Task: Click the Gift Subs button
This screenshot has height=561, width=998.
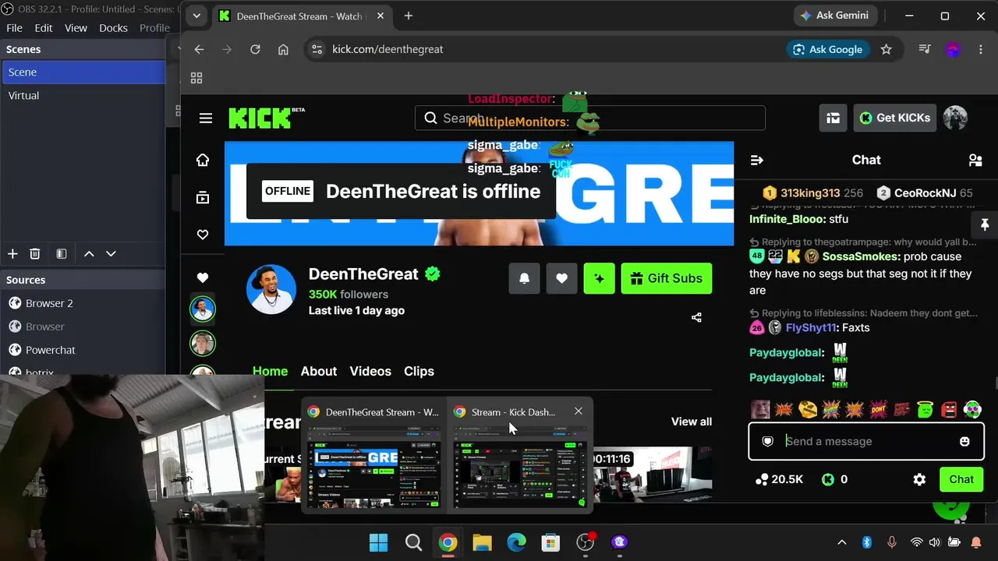Action: (667, 278)
